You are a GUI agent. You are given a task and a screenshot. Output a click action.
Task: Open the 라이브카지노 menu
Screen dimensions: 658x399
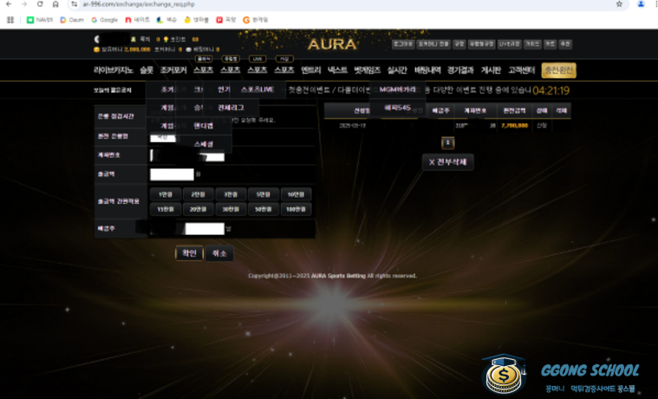[x=114, y=70]
